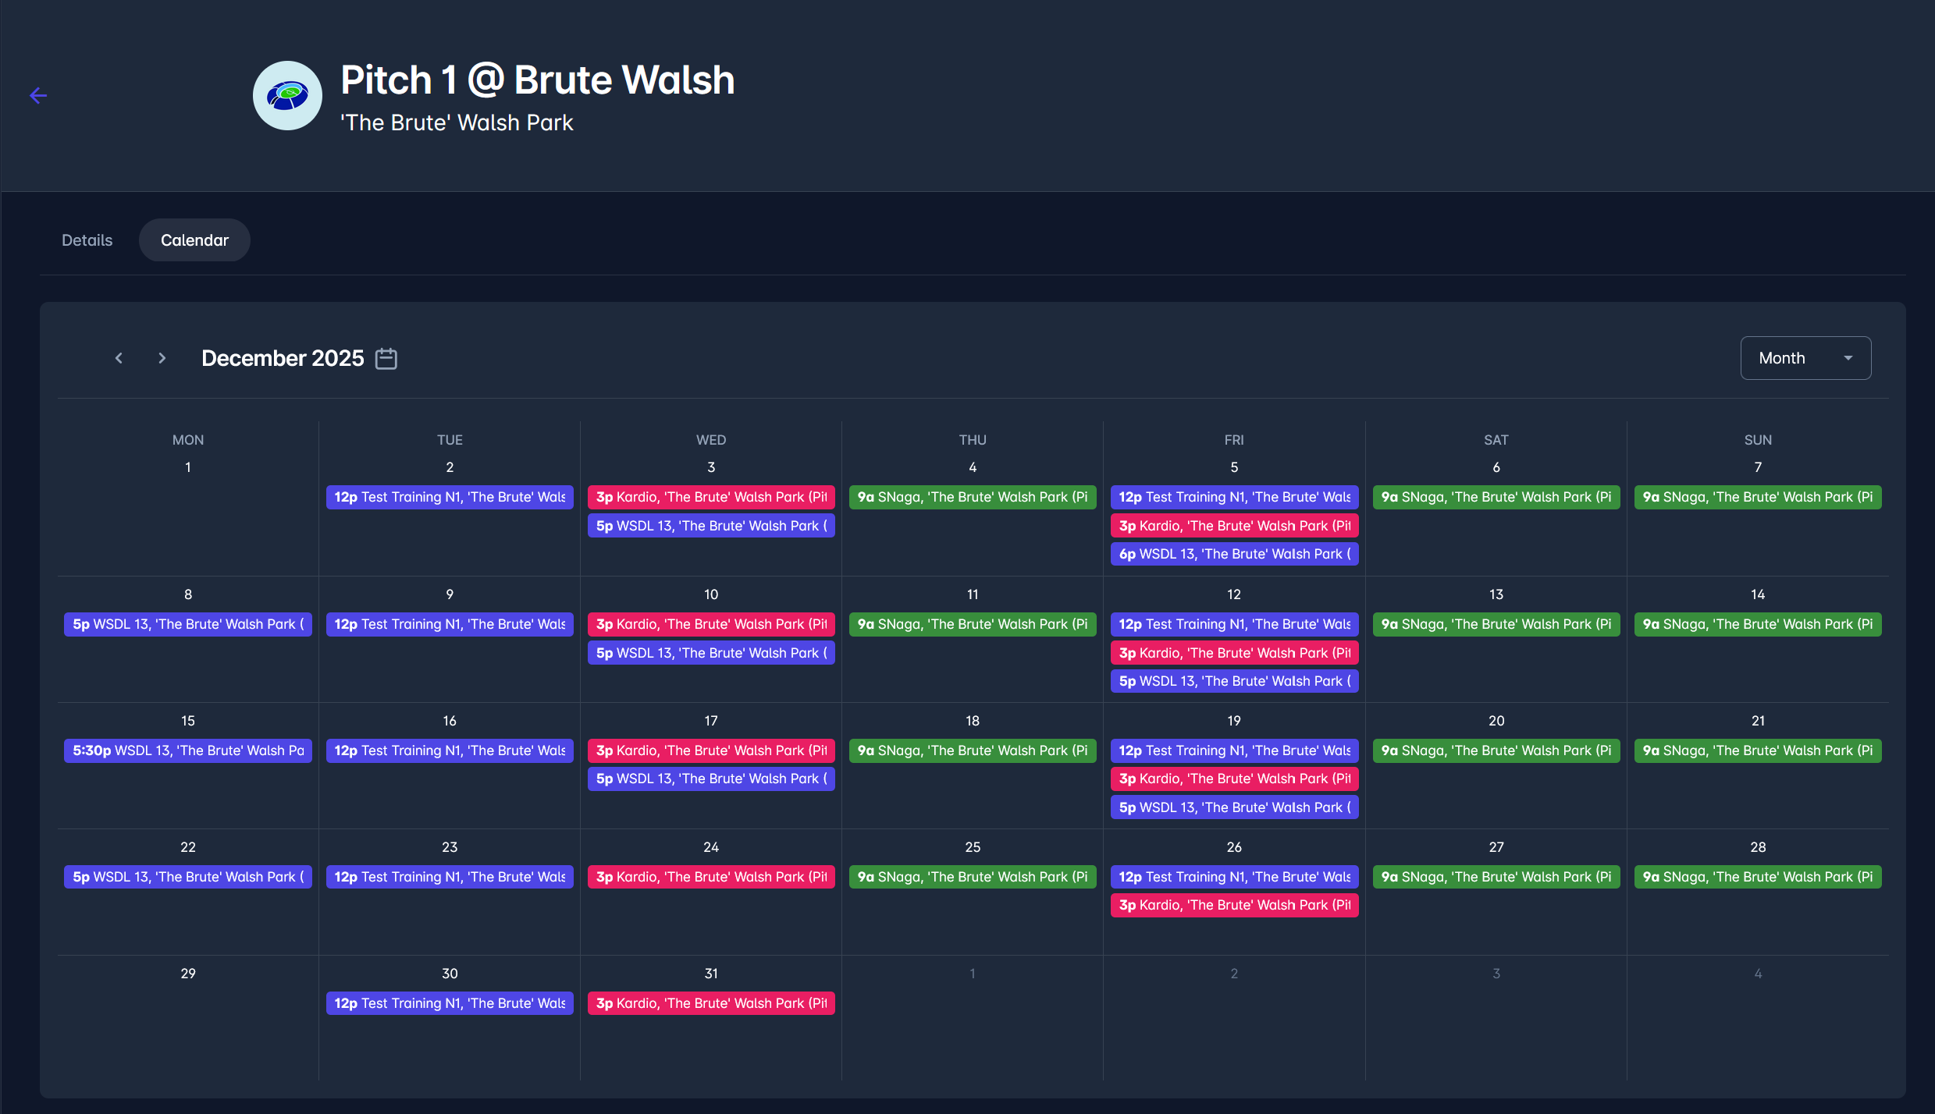Click the December 2025 title
The image size is (1935, 1114).
(x=283, y=358)
